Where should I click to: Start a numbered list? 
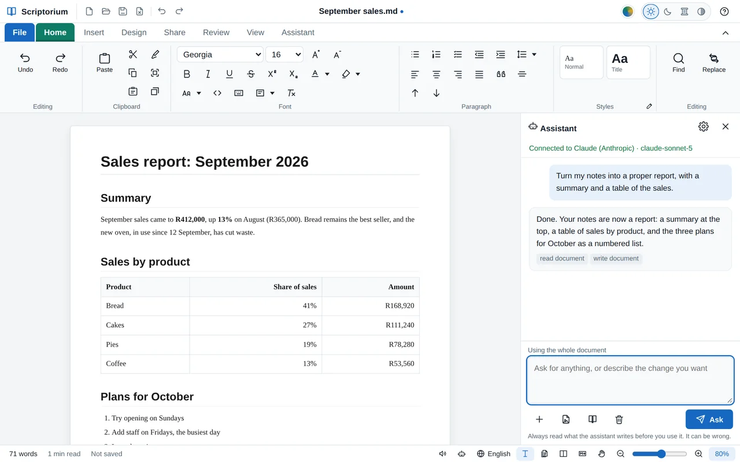[436, 54]
